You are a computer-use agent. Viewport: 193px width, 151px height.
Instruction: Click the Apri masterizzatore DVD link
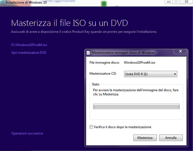[x=29, y=53]
